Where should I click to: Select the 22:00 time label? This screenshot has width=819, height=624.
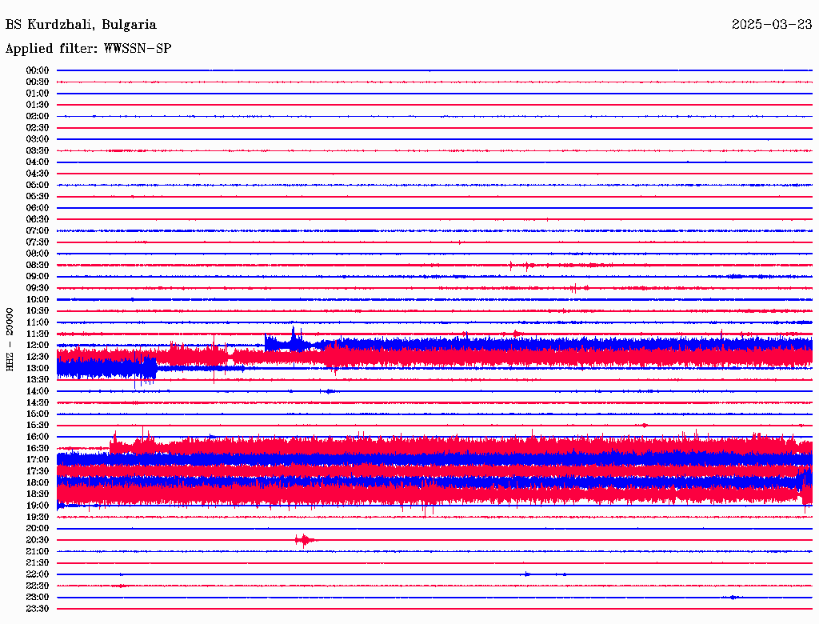coord(38,574)
